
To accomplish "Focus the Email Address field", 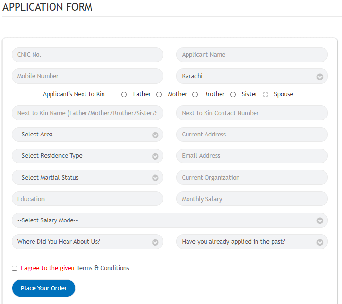I will click(x=252, y=156).
